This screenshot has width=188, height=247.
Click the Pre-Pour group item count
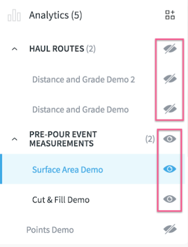150,139
